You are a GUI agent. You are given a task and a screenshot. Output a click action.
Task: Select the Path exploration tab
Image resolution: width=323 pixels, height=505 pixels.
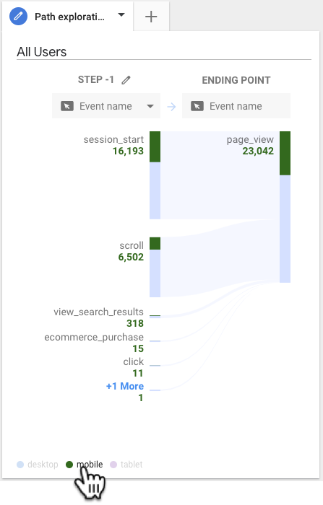coord(69,17)
